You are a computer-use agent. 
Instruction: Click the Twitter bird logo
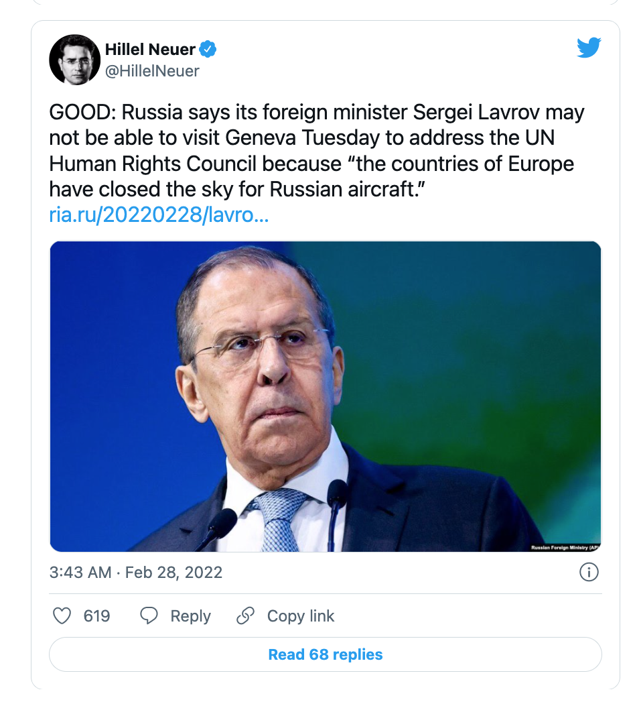tap(589, 48)
